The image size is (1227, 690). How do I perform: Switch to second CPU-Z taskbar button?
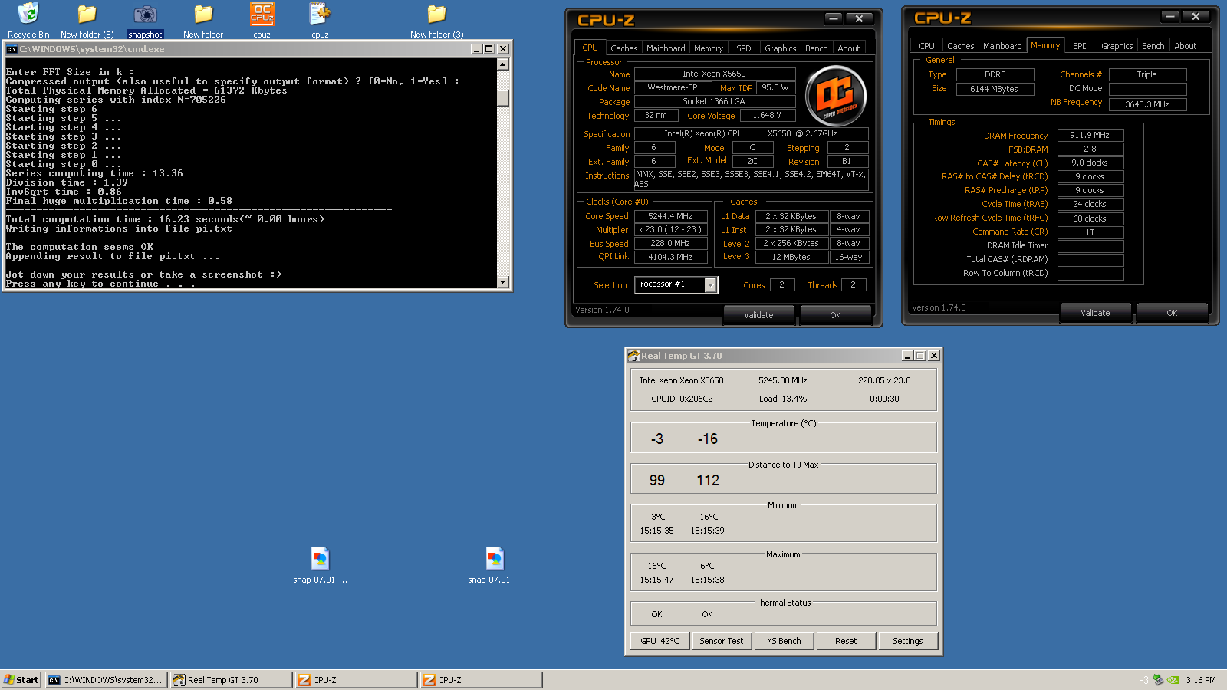pos(481,680)
